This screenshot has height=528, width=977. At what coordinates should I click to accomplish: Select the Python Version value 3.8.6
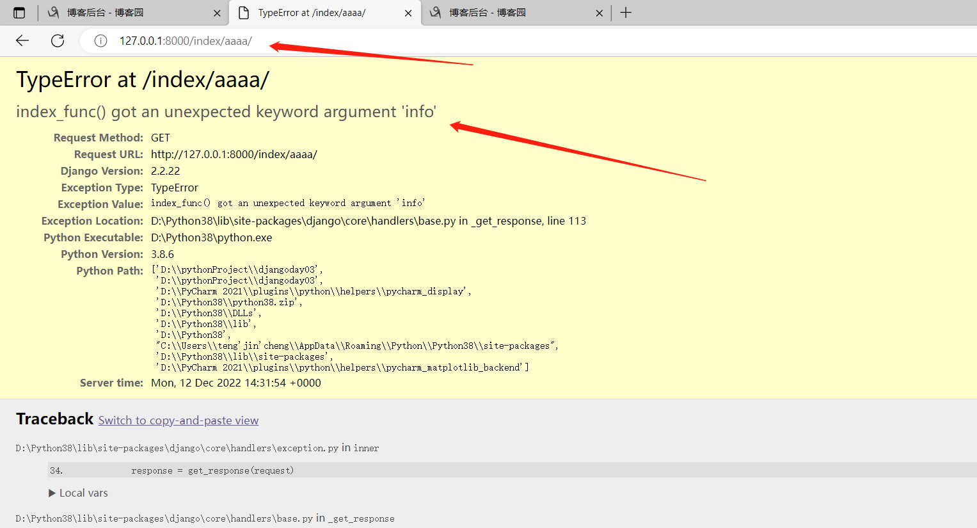pyautogui.click(x=163, y=254)
